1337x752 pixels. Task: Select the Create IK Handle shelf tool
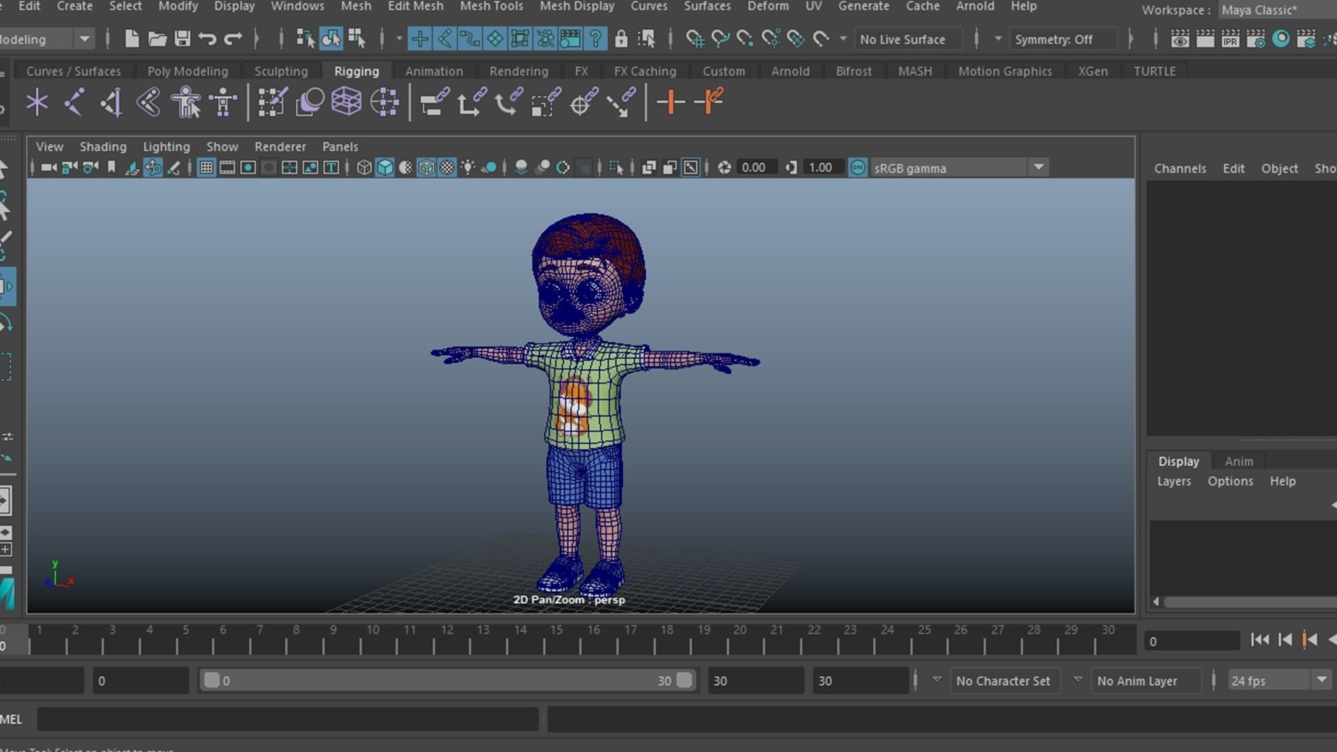[111, 102]
